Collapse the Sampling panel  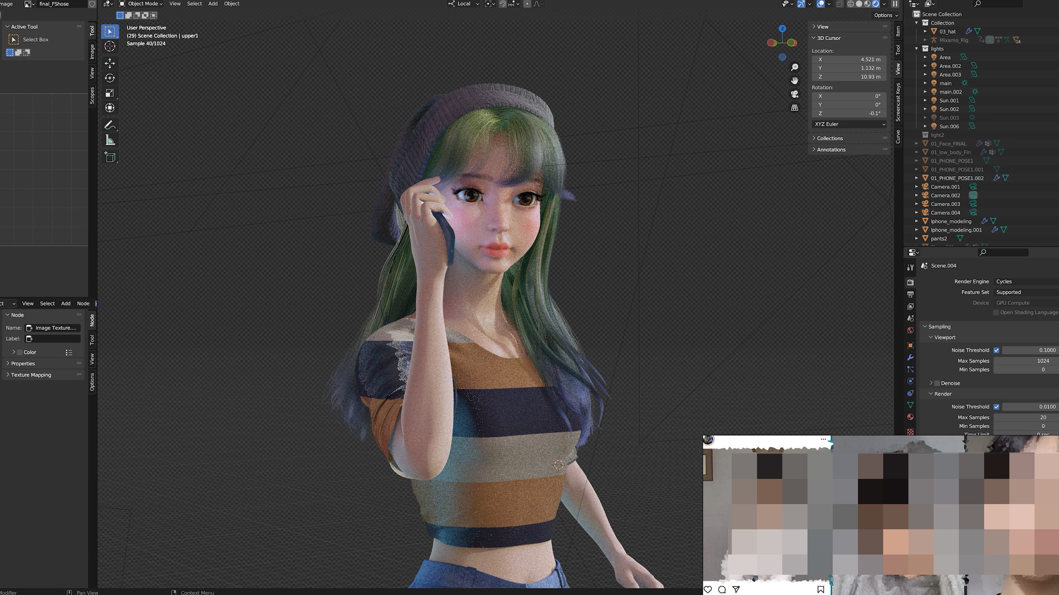[939, 327]
